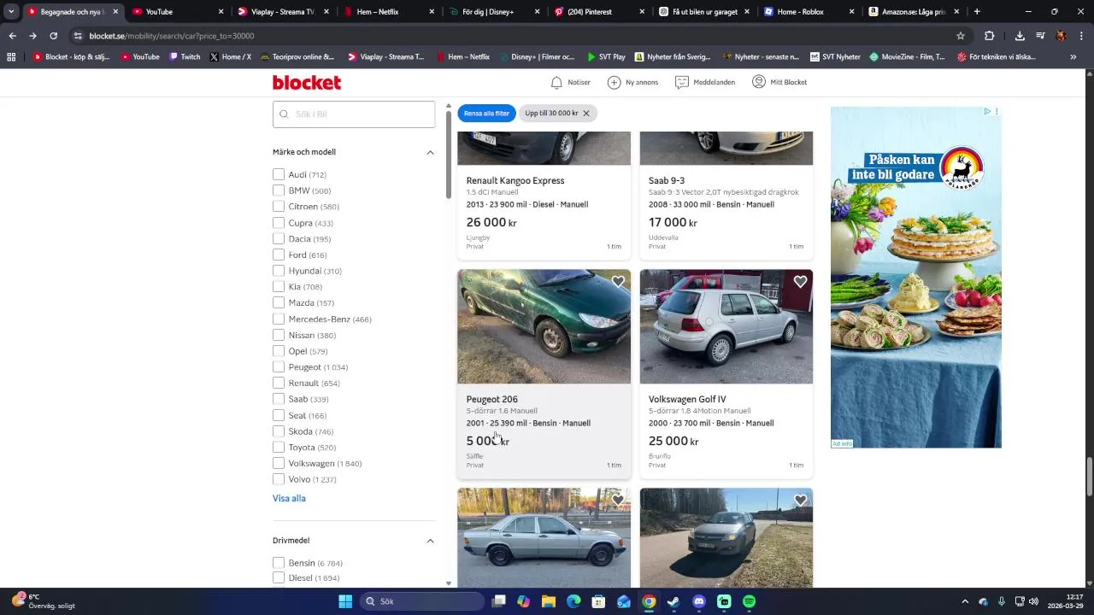Favorite the Peugeot 206 listing heart
This screenshot has width=1094, height=615.
(x=618, y=282)
